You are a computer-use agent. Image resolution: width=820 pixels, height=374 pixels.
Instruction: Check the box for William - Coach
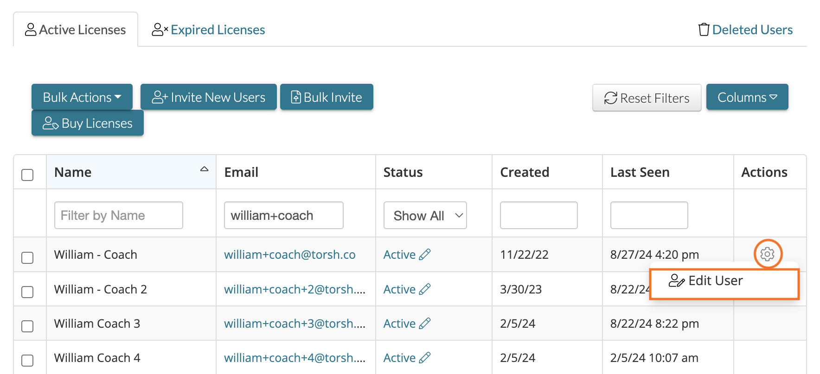[27, 257]
